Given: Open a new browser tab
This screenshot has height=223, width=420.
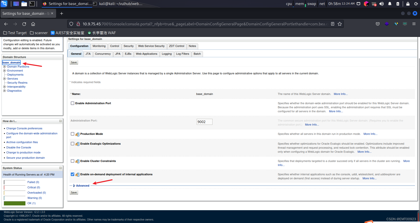Looking at the screenshot, I should pos(61,14).
